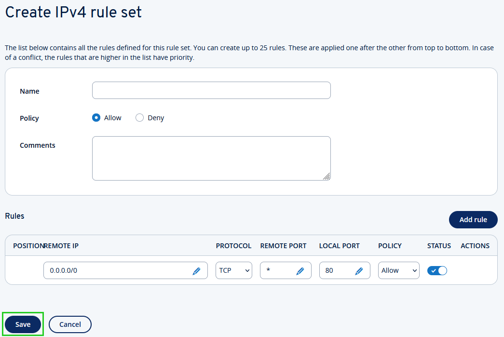Click the STATUS column header

click(439, 246)
